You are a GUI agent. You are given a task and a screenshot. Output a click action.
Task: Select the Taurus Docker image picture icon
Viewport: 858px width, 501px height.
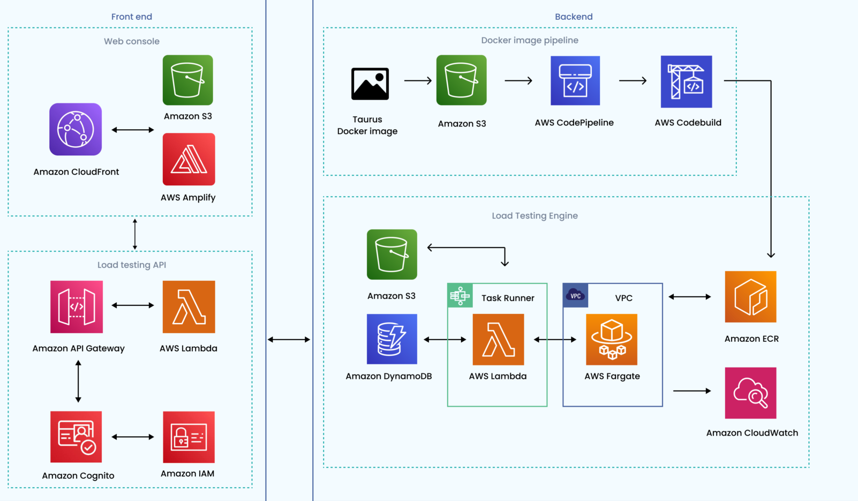click(370, 84)
